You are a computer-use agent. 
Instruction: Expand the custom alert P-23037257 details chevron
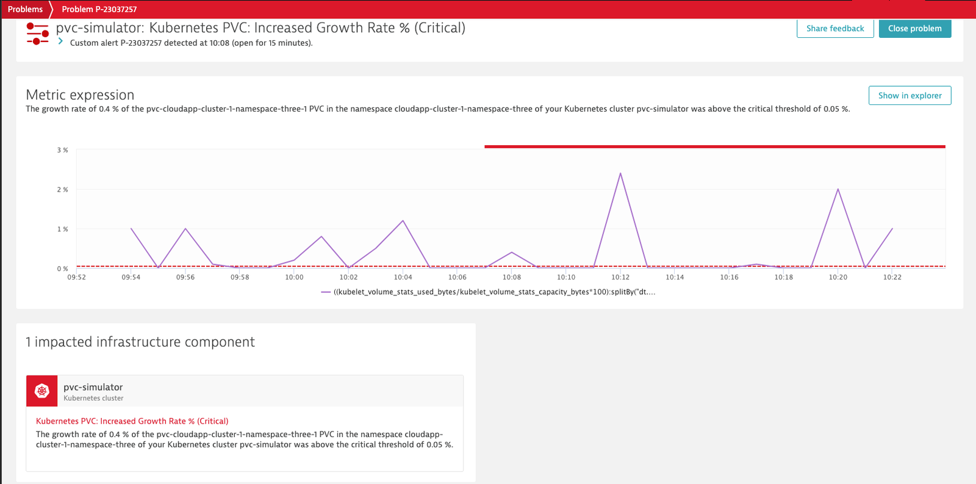click(x=60, y=41)
